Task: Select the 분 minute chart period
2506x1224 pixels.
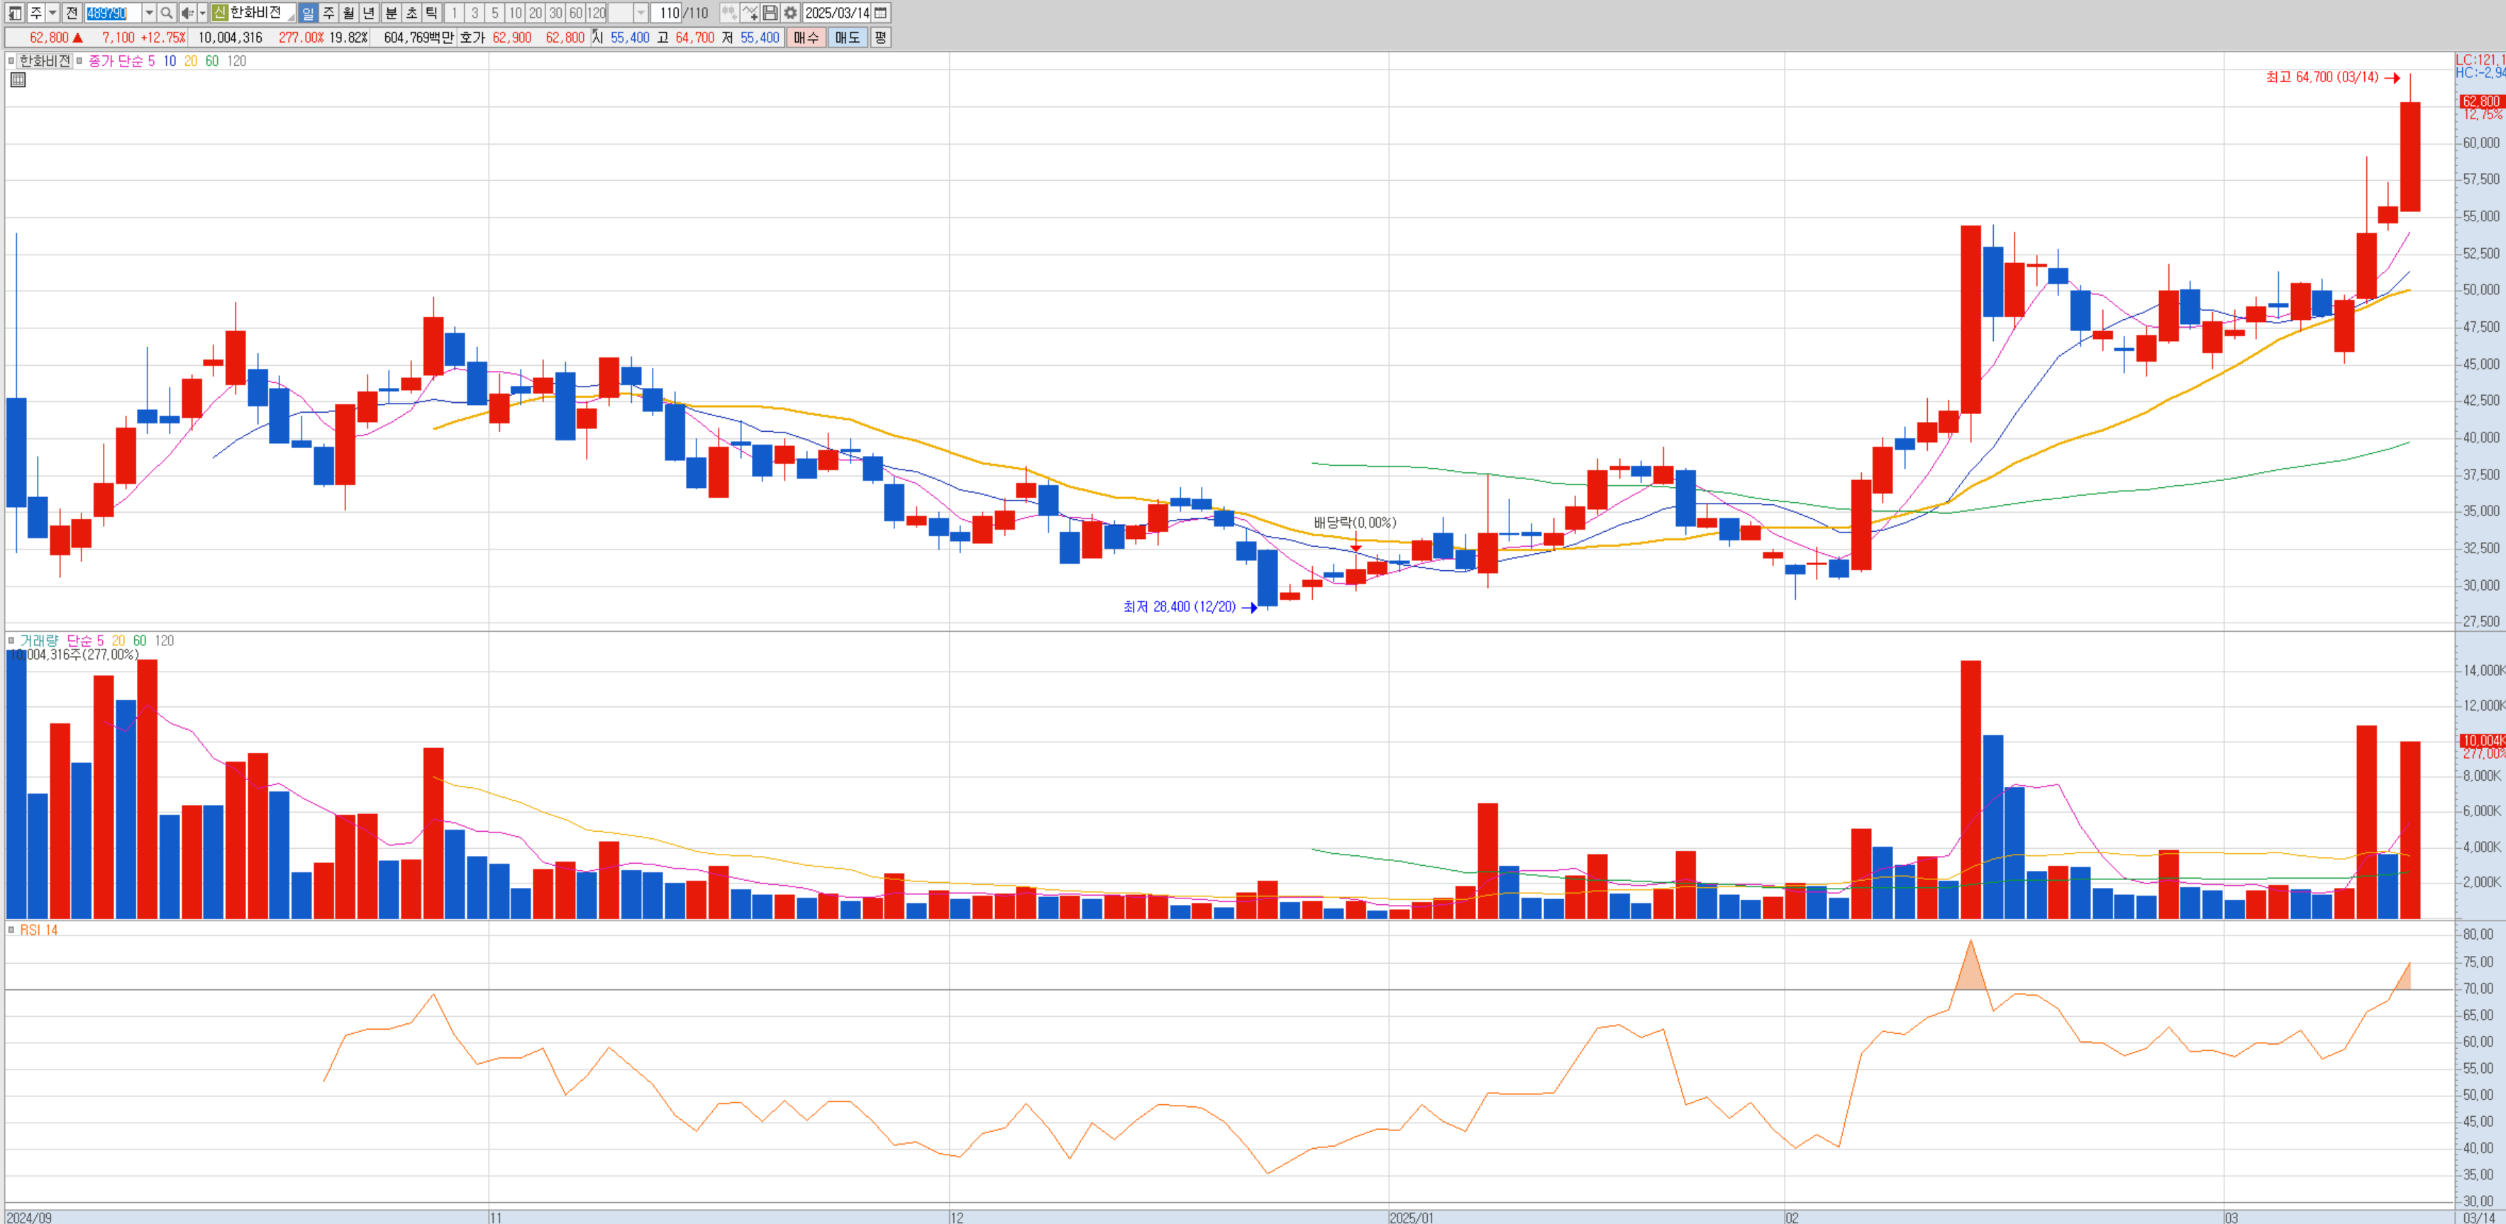Action: pos(391,13)
